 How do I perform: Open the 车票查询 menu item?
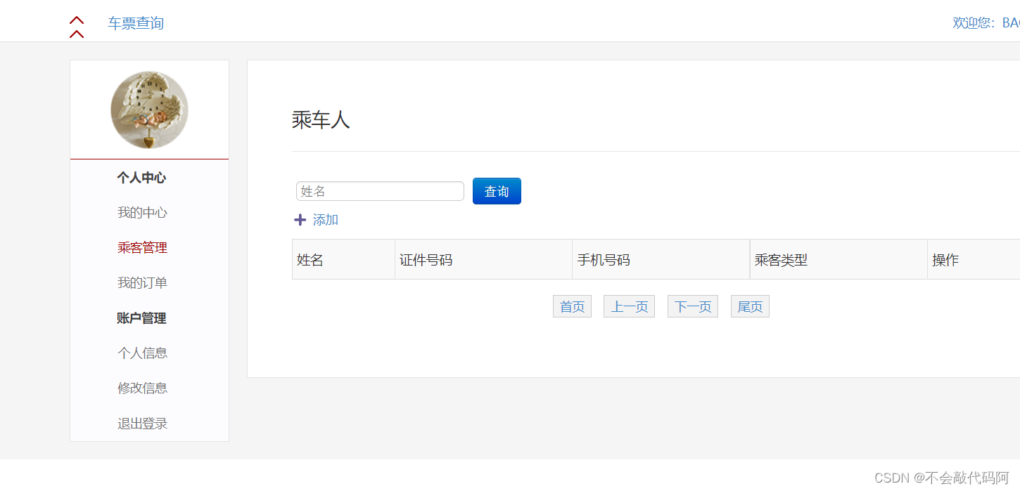(135, 23)
